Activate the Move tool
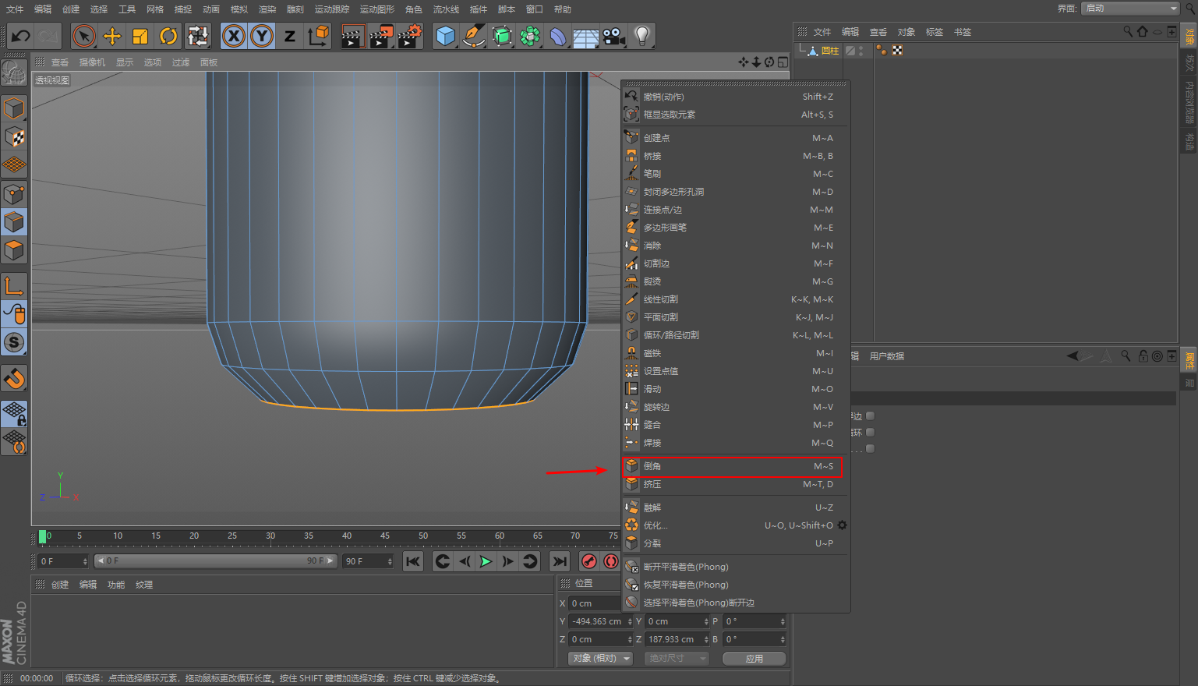 point(112,36)
